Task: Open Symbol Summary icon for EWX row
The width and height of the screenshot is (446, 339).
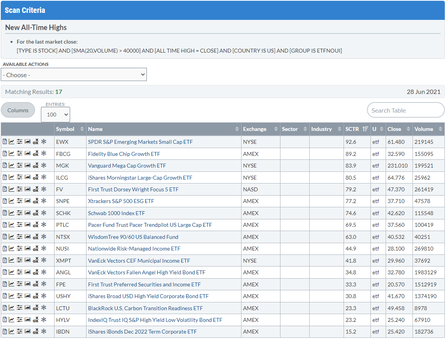Action: [x=5, y=141]
